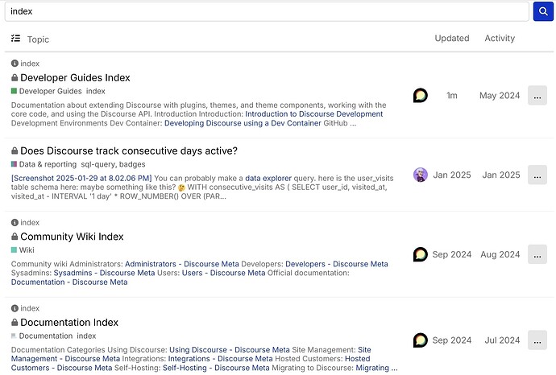The width and height of the screenshot is (556, 375).
Task: Click May 2024 activity date
Action: click(500, 96)
